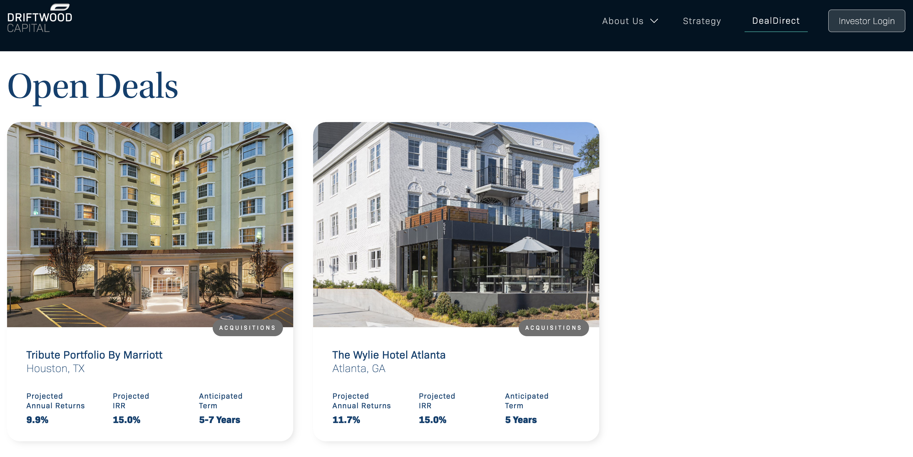This screenshot has width=913, height=457.
Task: Click Tribute Portfolio's 15.0% projected IRR
Action: [x=126, y=420]
